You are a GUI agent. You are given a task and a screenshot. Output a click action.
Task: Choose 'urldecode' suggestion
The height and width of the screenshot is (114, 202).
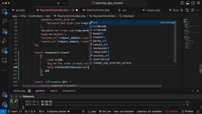click(132, 26)
